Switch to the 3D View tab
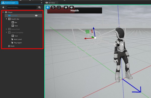 click(51, 3)
